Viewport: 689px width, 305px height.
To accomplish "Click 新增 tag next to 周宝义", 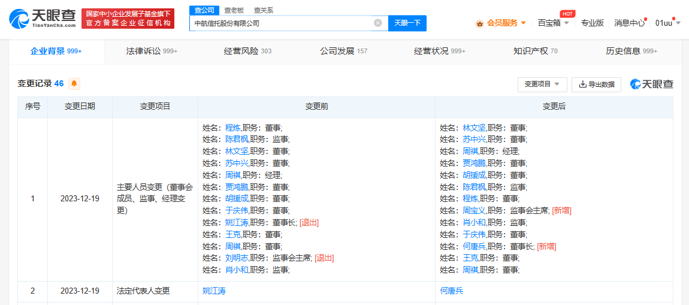I will (561, 210).
